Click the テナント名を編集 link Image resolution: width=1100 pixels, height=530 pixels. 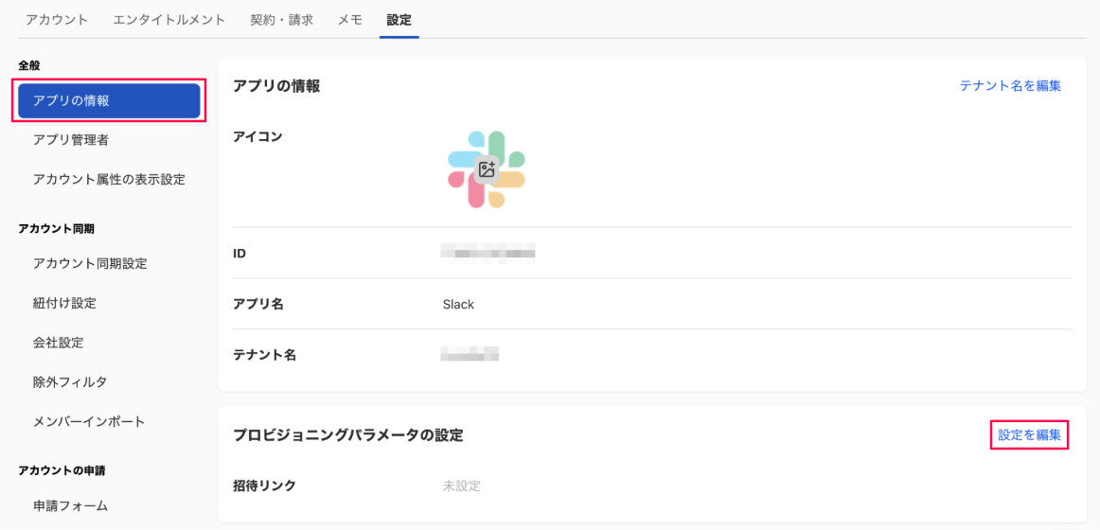(x=1010, y=86)
